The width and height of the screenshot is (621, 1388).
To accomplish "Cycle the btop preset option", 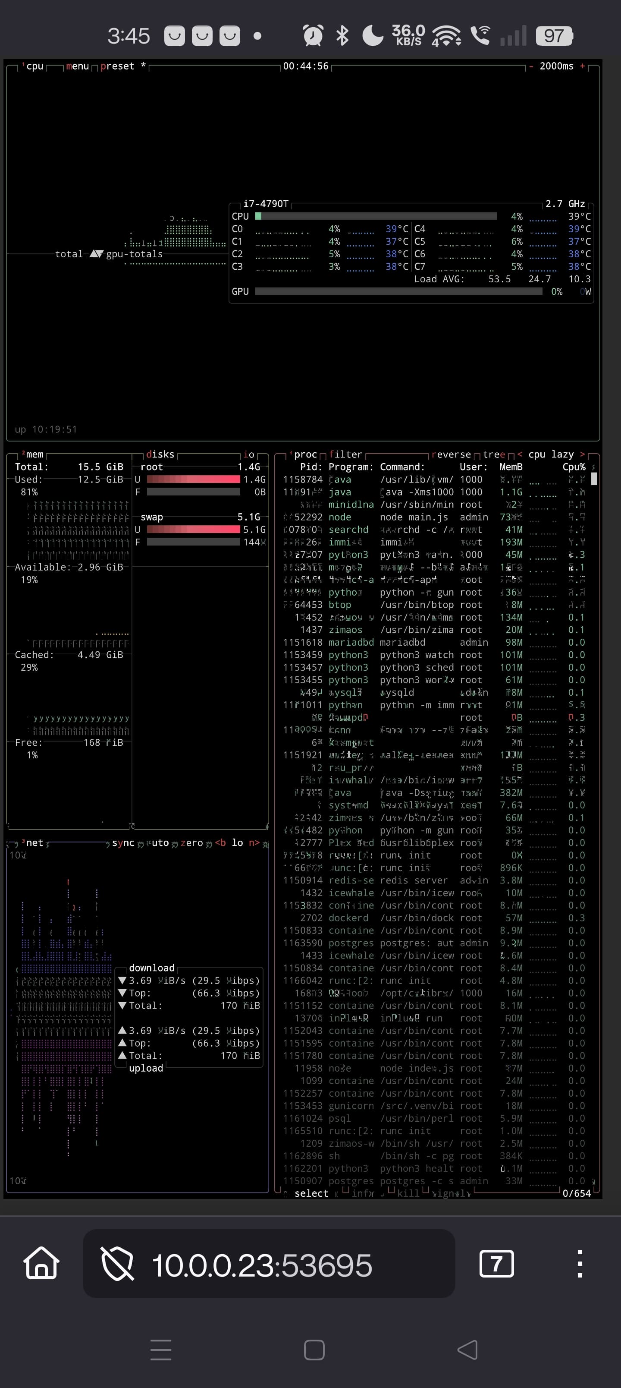I will point(123,66).
